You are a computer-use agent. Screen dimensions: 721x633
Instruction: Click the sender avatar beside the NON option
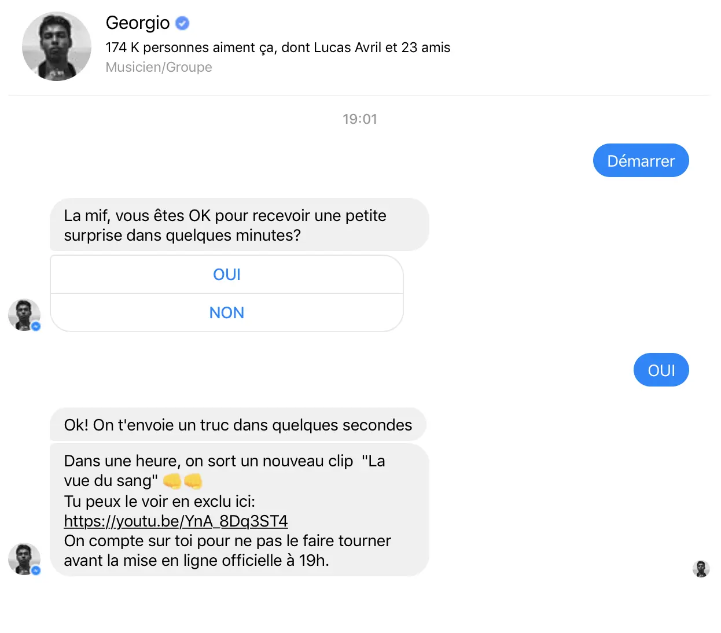tap(23, 314)
